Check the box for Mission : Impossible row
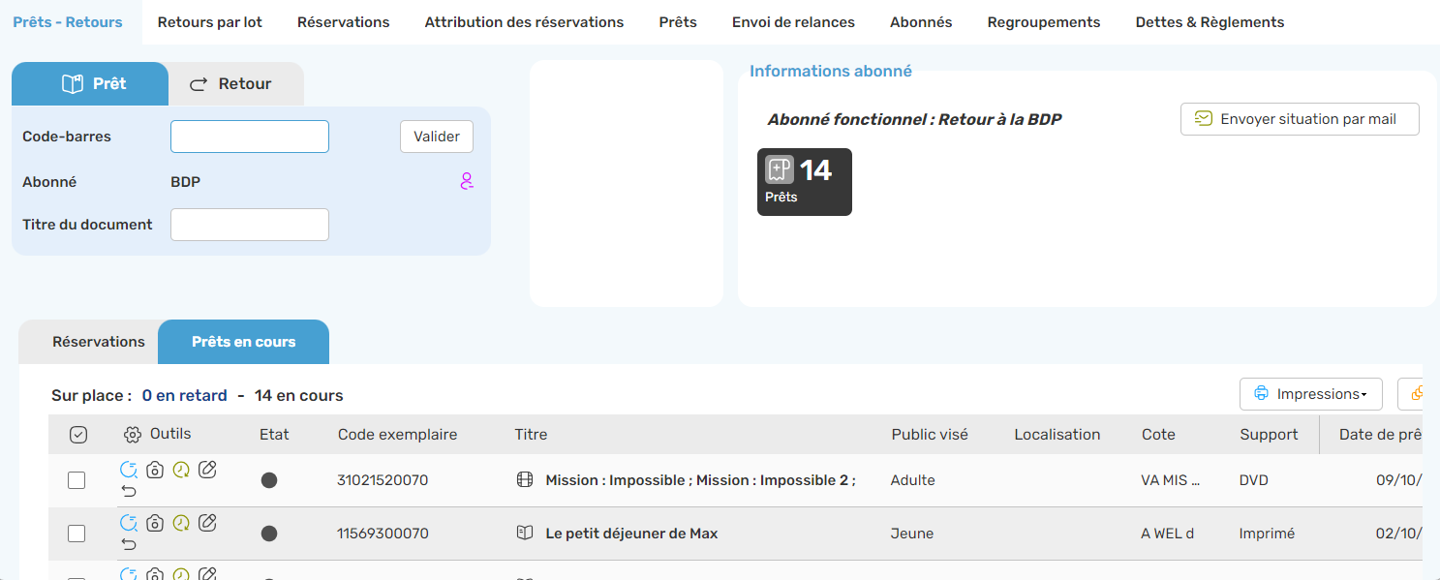Screen dimensions: 1440x580 (77, 480)
